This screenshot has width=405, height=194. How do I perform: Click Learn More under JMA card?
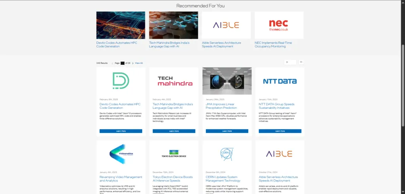[x=227, y=131]
